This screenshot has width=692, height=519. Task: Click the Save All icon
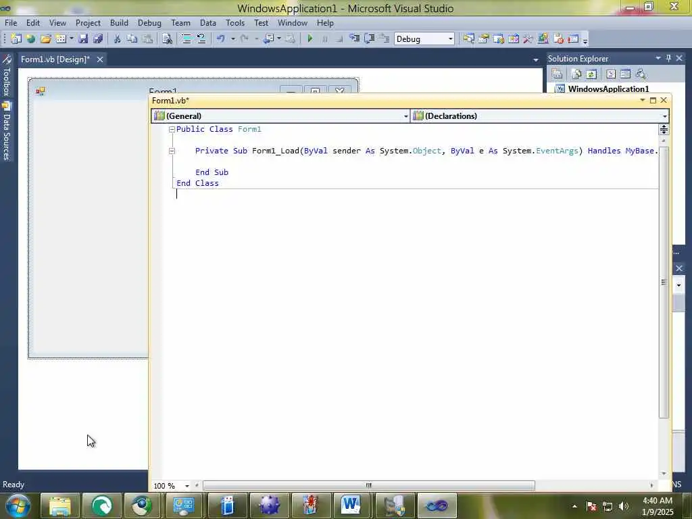(x=97, y=39)
